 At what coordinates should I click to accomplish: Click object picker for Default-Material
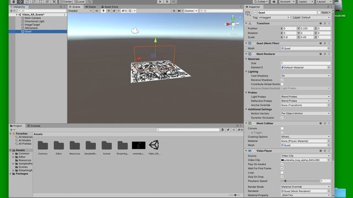pyautogui.click(x=329, y=67)
